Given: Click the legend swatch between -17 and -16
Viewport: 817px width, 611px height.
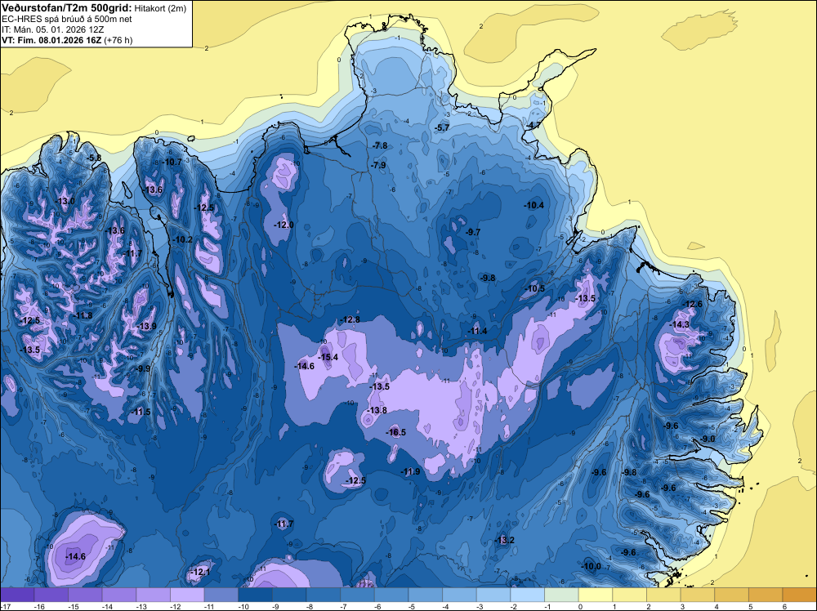Looking at the screenshot, I should pos(17,595).
